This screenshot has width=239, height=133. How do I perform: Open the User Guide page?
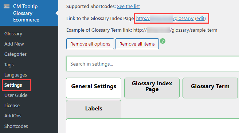tap(16, 95)
